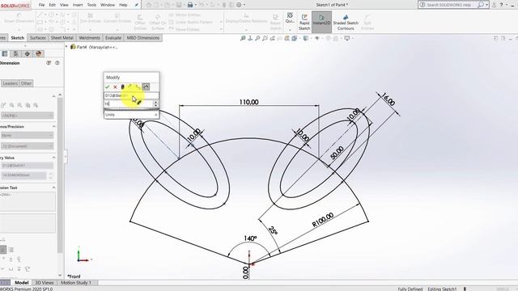The width and height of the screenshot is (518, 291).
Task: Select Rapid Sketch tool
Action: pyautogui.click(x=304, y=22)
